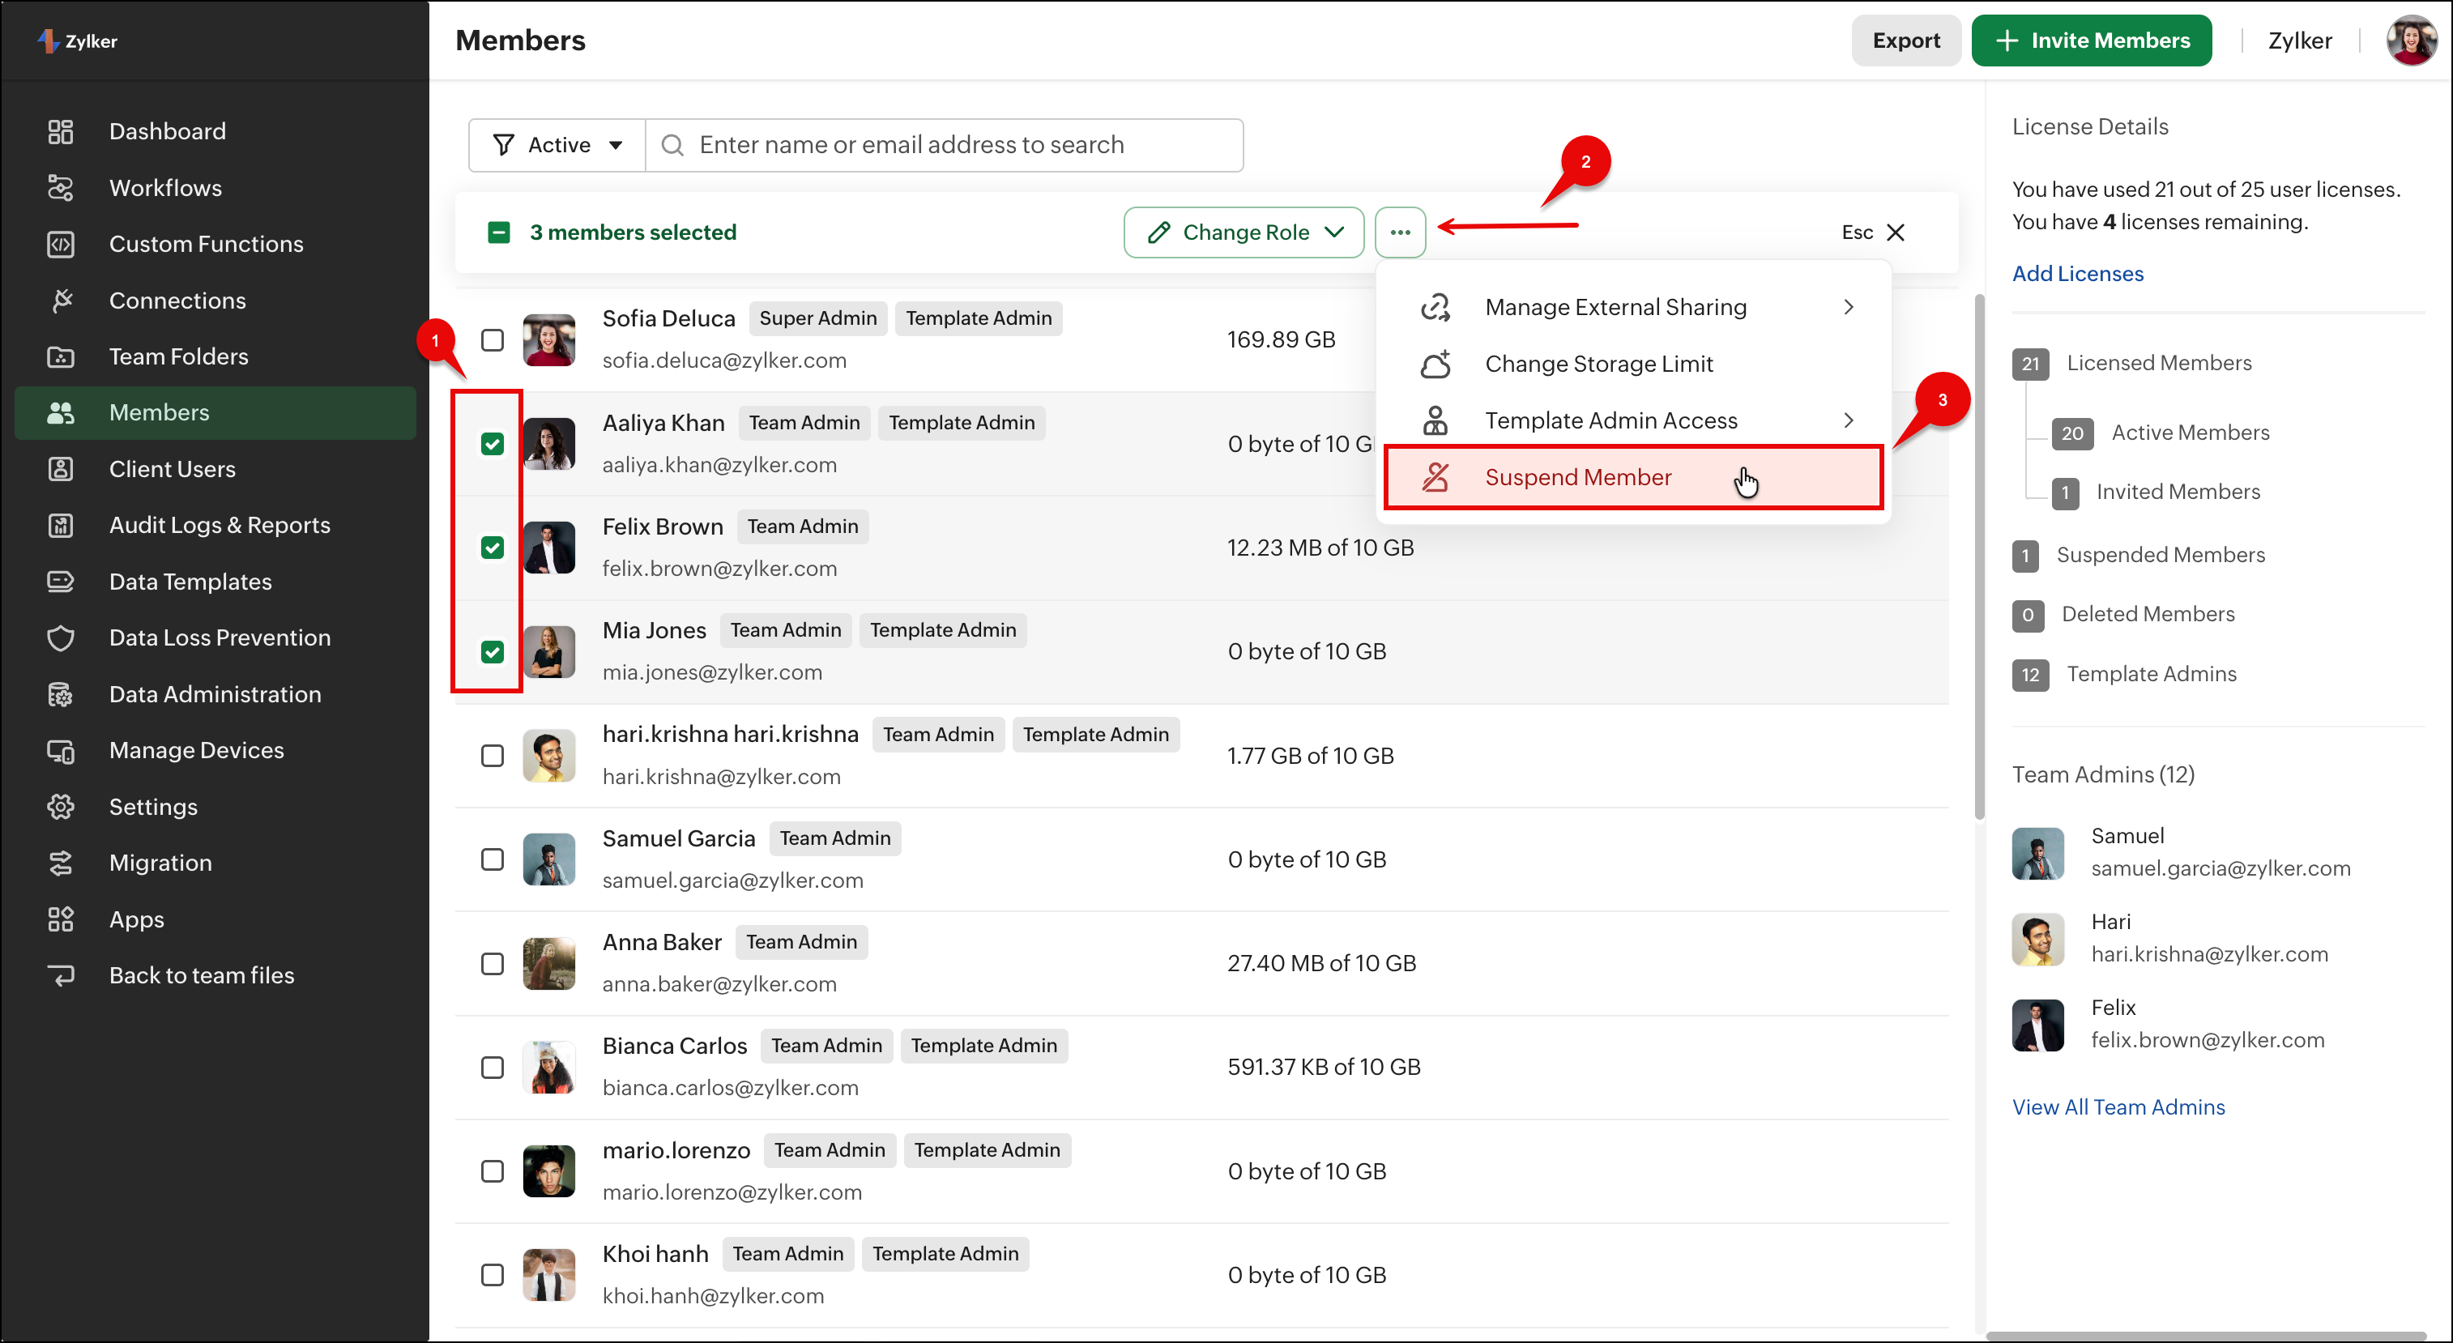The image size is (2453, 1343).
Task: Focus the name or email search field
Action: [x=945, y=145]
